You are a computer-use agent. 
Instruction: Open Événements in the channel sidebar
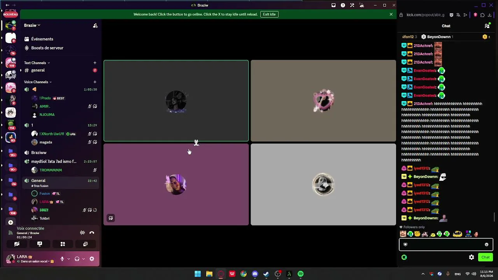[x=42, y=39]
